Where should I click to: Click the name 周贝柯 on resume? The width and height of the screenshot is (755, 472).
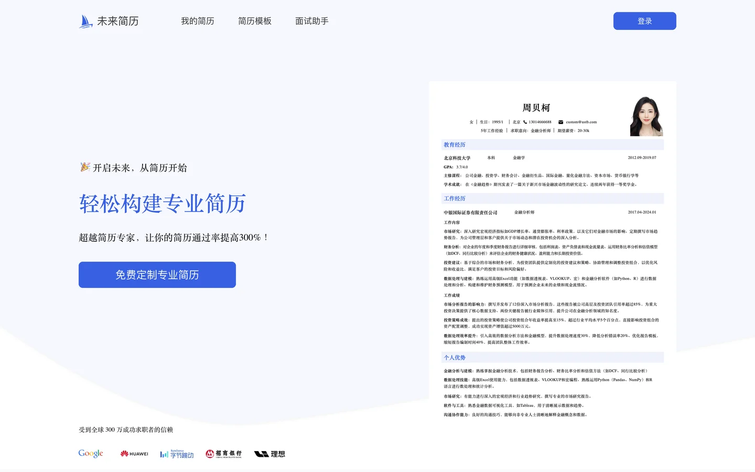(x=536, y=108)
